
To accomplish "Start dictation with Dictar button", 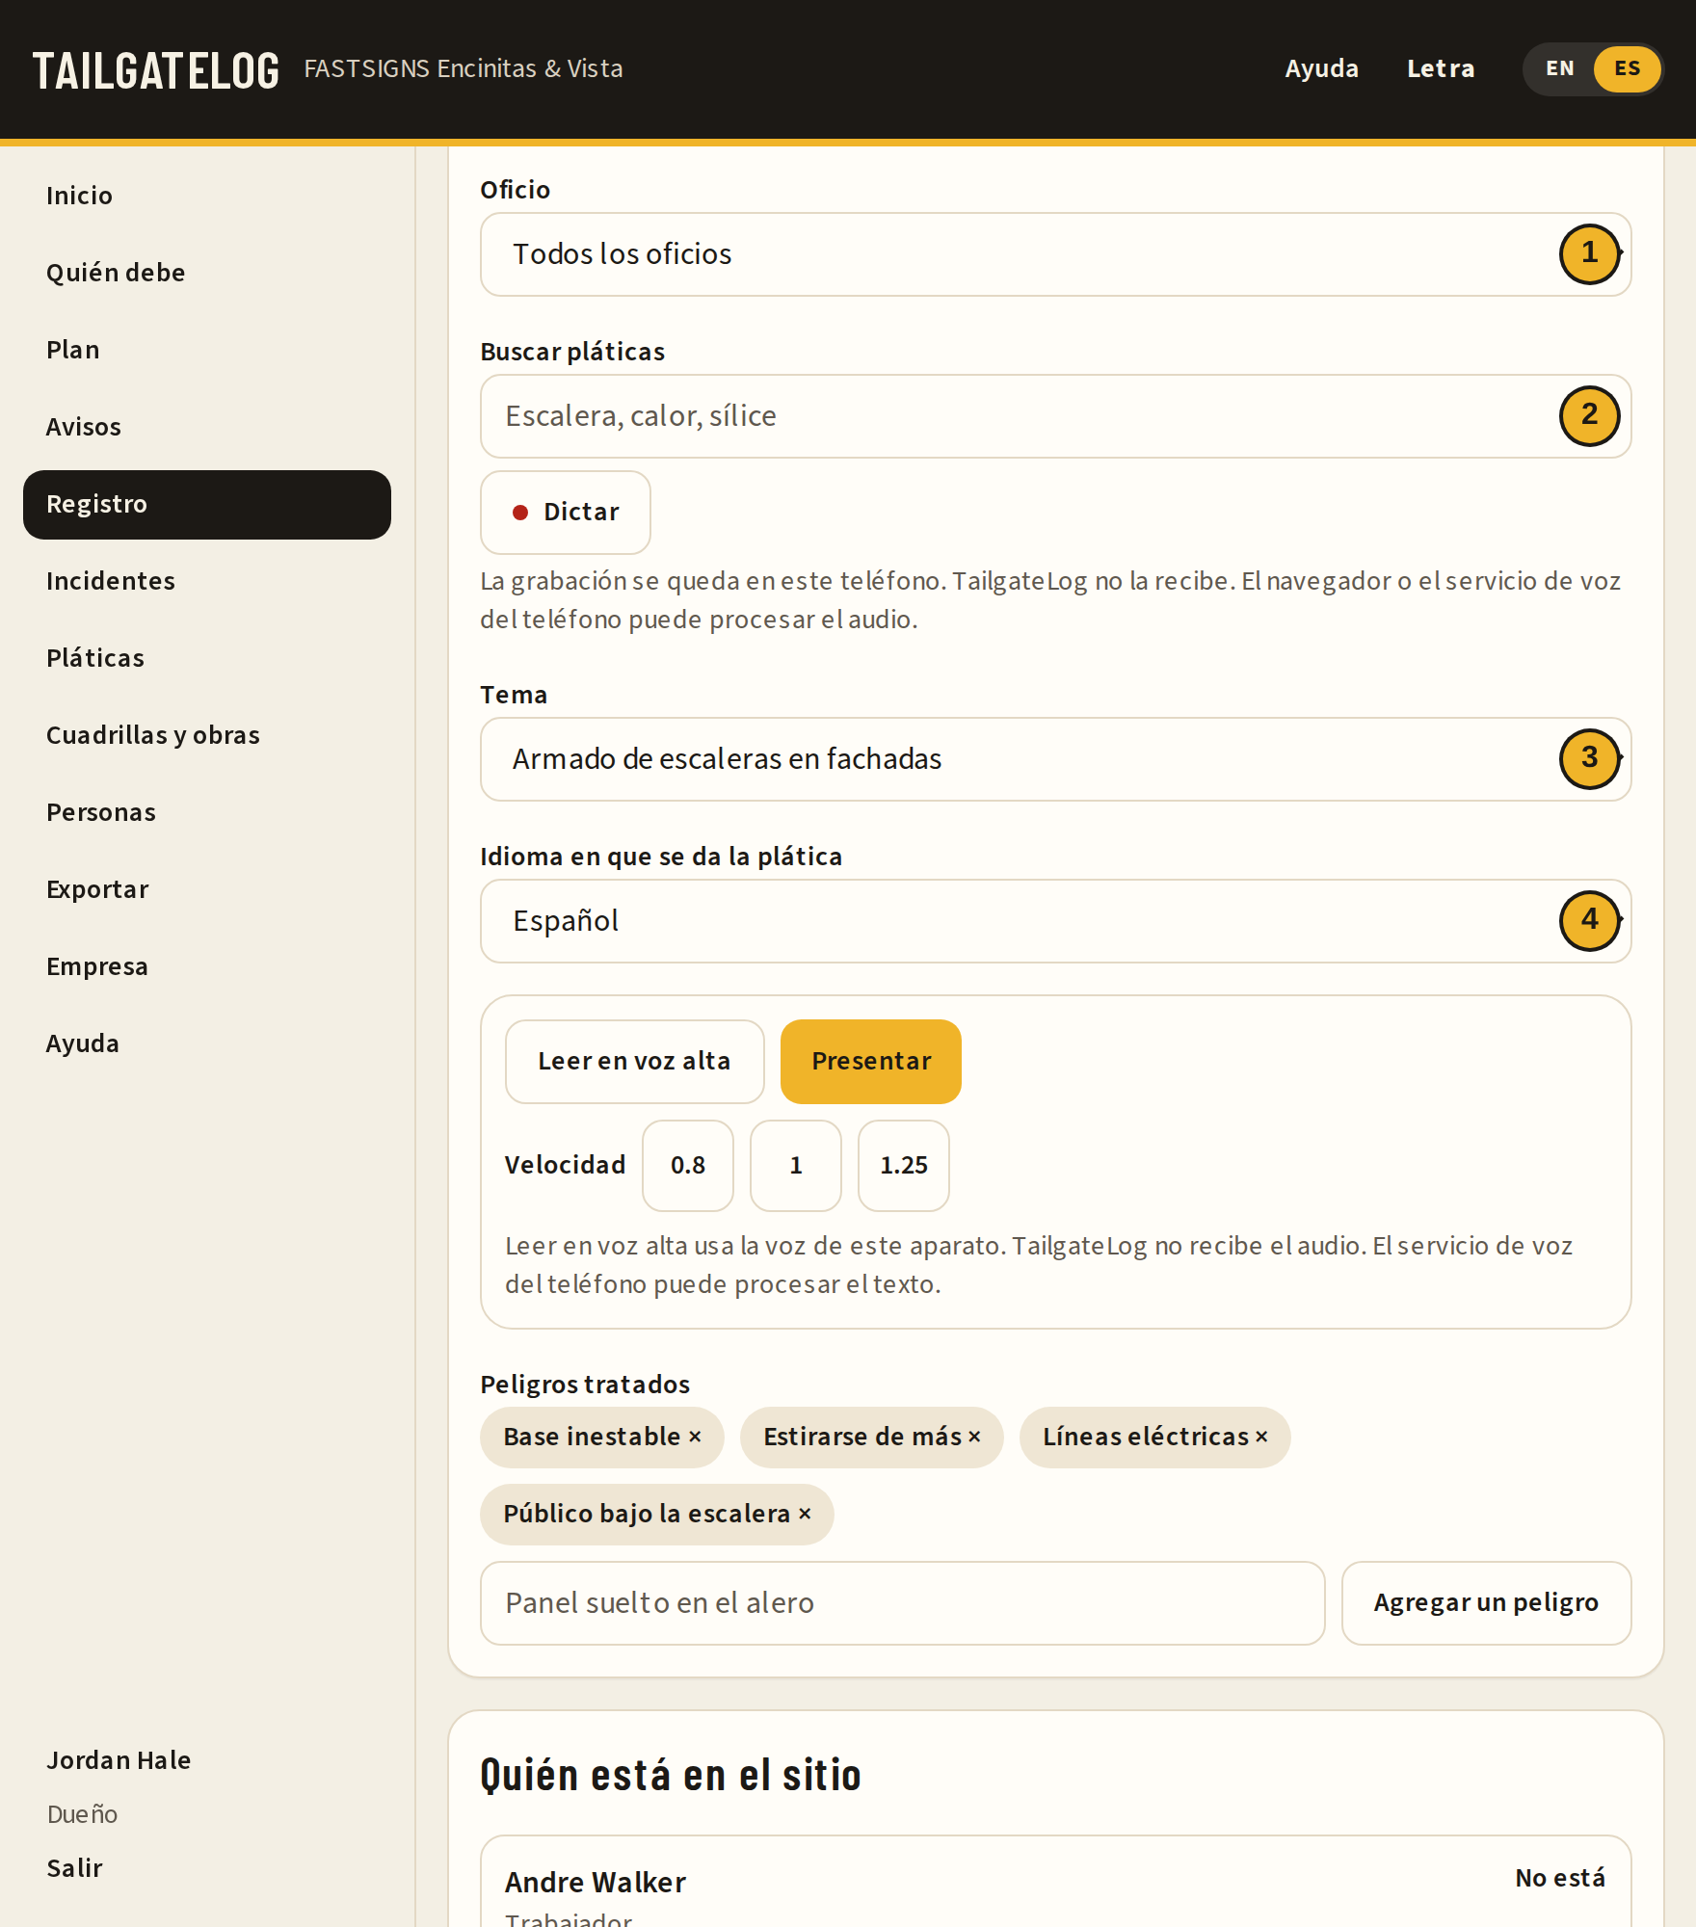I will 566,513.
